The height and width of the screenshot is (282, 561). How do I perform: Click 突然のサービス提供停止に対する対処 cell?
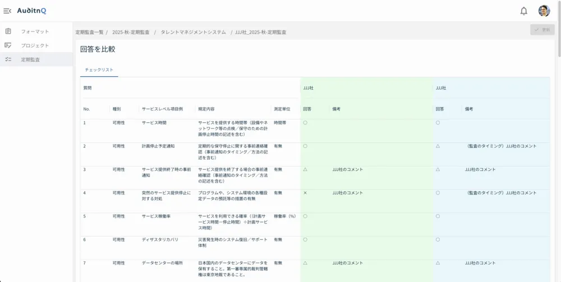(x=167, y=196)
